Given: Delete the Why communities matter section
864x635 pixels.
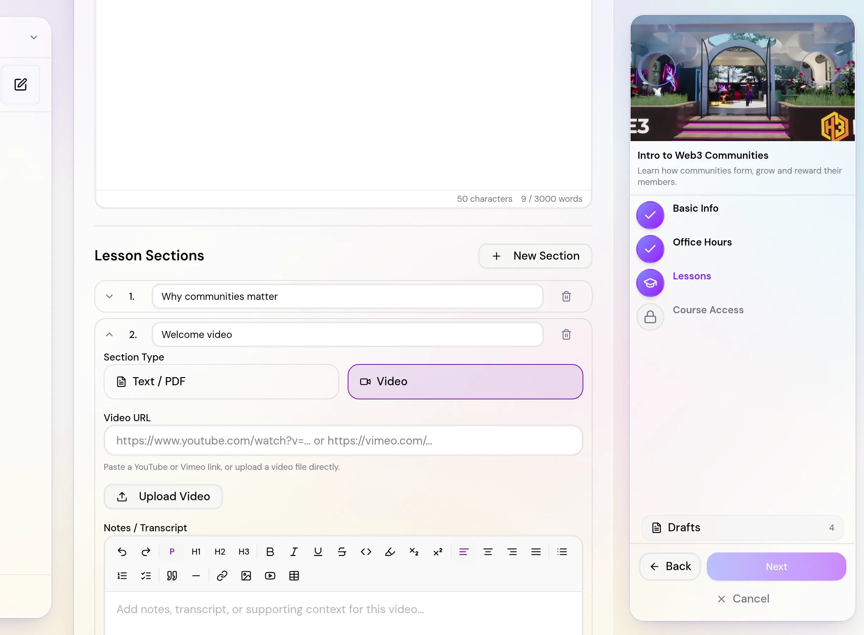Looking at the screenshot, I should [566, 296].
